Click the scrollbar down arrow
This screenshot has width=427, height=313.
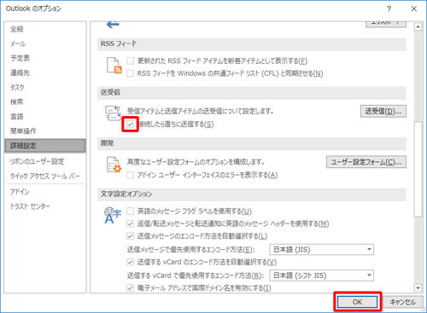[x=418, y=288]
